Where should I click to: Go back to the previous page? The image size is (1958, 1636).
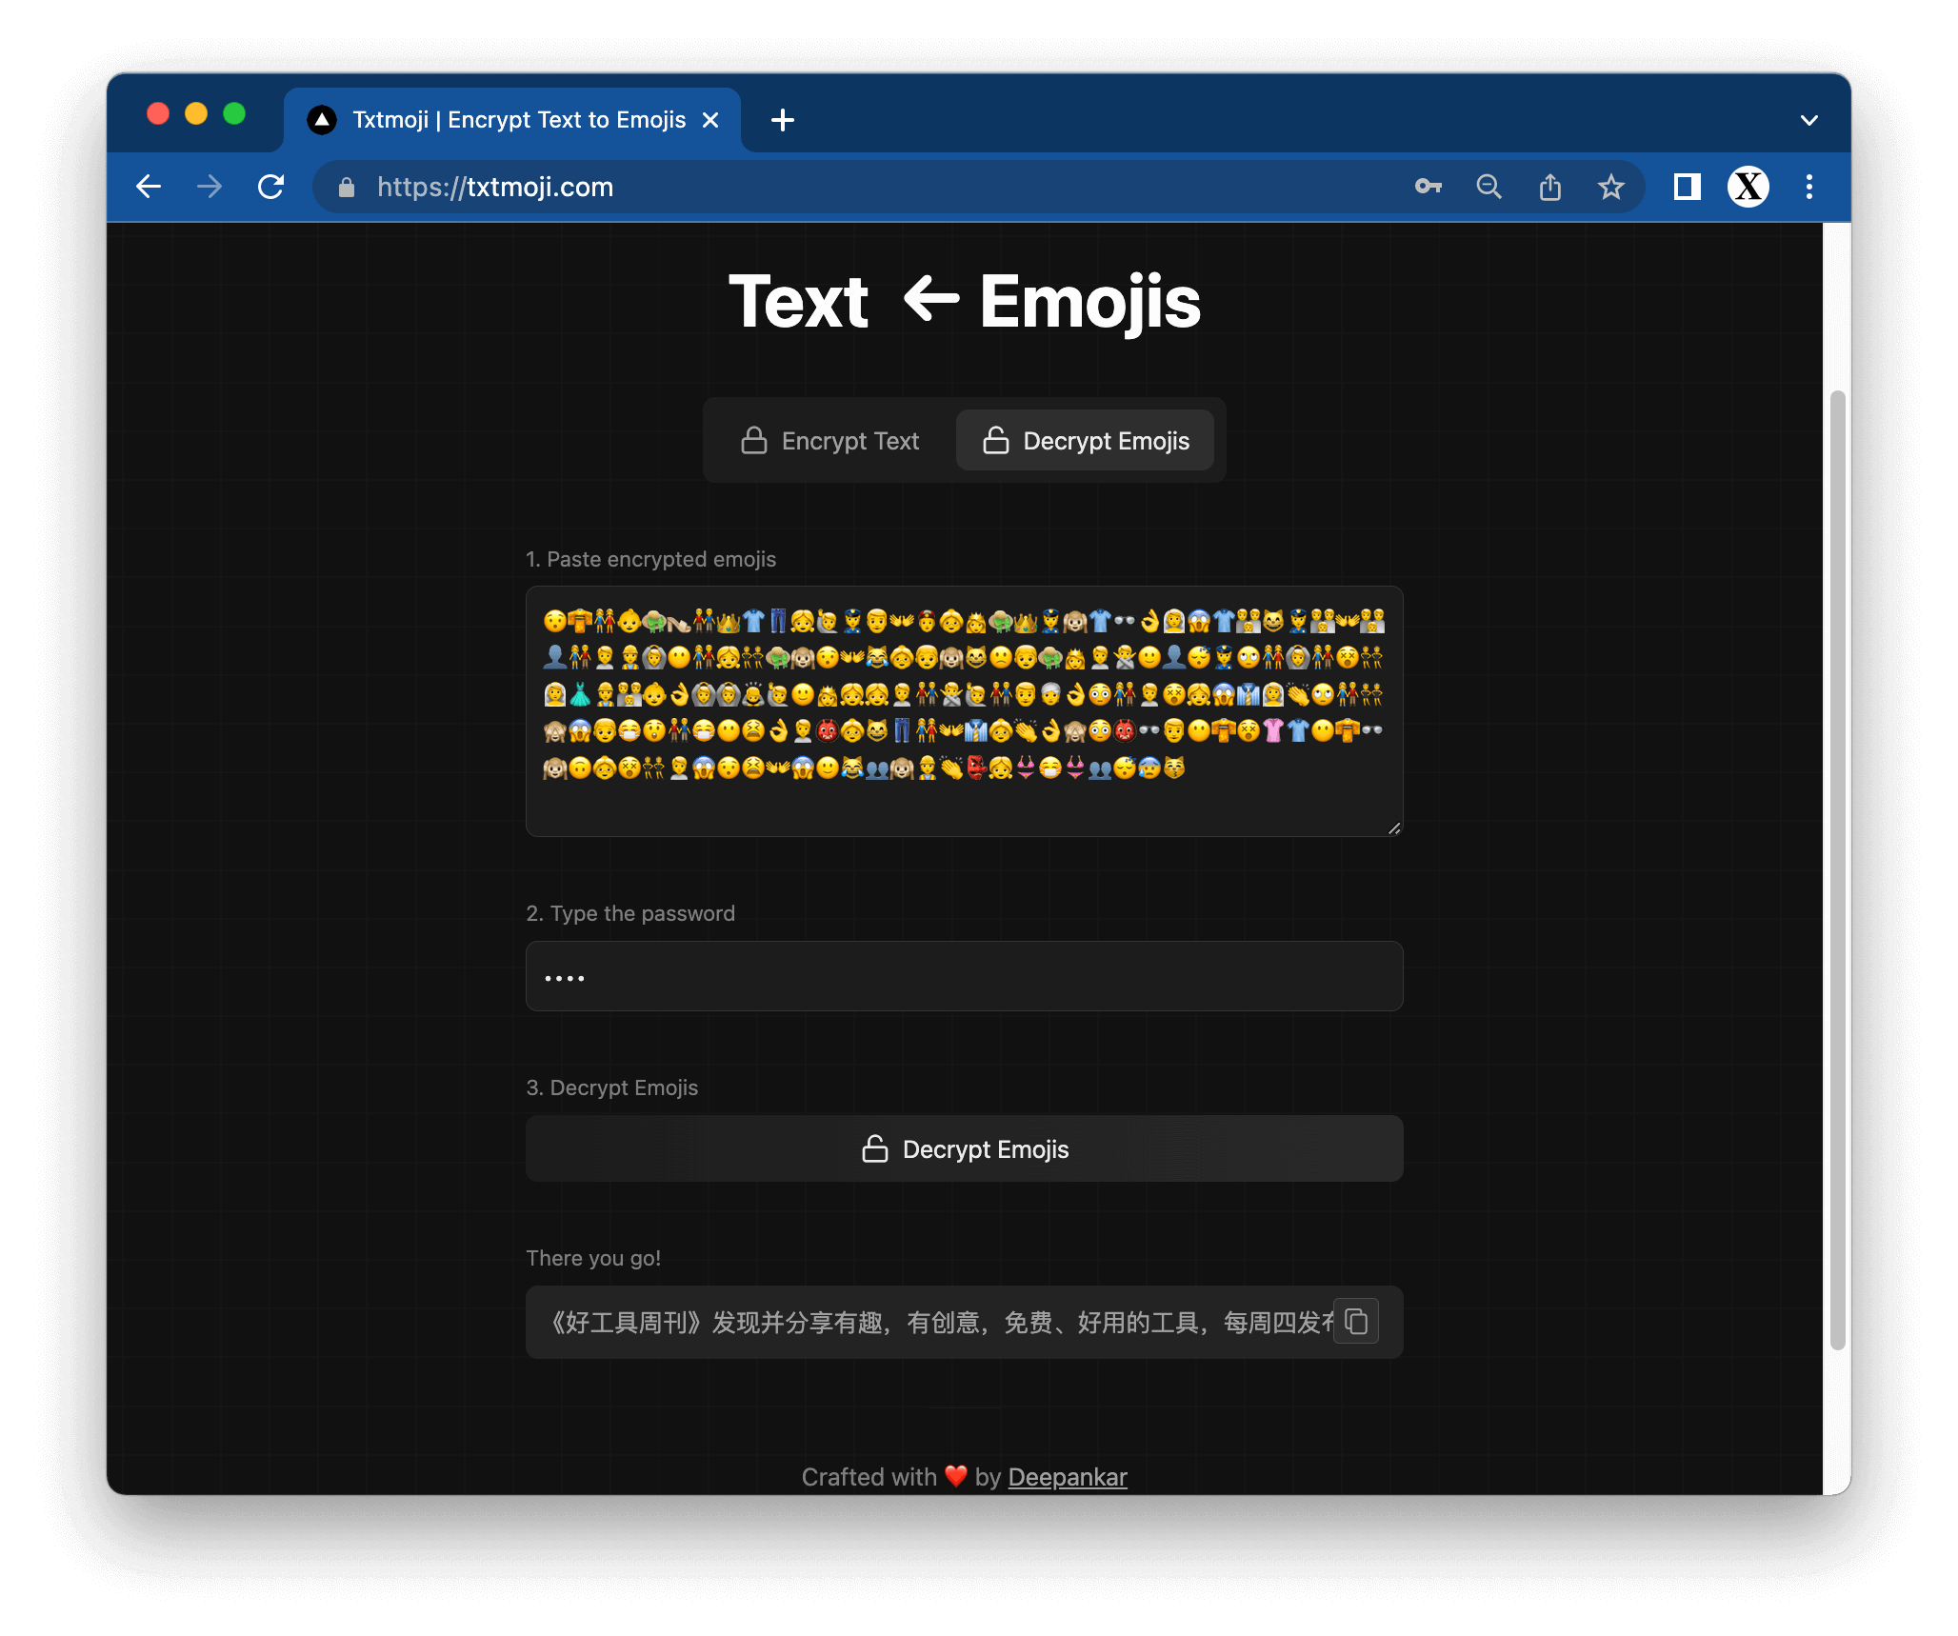click(x=150, y=187)
